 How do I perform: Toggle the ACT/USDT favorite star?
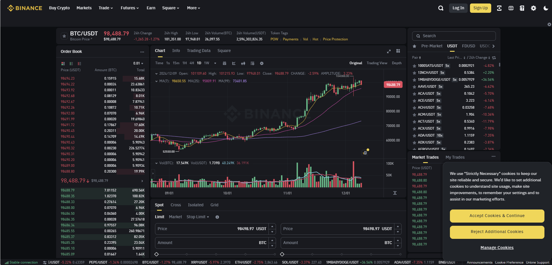click(x=414, y=121)
